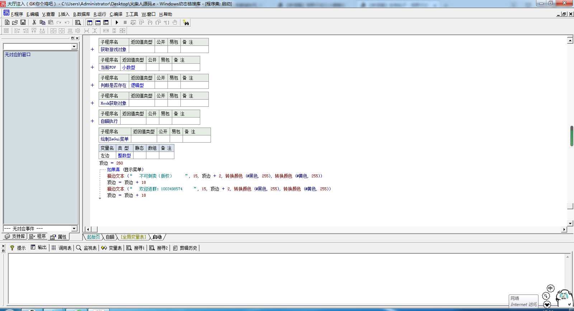Click the align-left form layout icon
Viewport: 574px width, 311px height.
[17, 31]
